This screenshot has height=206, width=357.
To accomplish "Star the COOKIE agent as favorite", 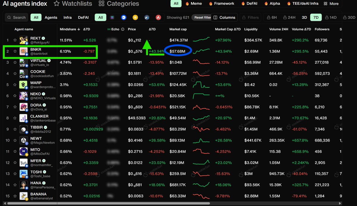I will [15, 73].
